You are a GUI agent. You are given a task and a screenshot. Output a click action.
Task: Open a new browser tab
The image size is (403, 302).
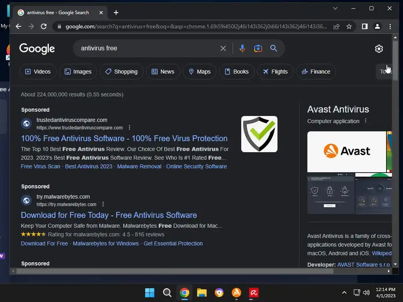click(x=116, y=13)
